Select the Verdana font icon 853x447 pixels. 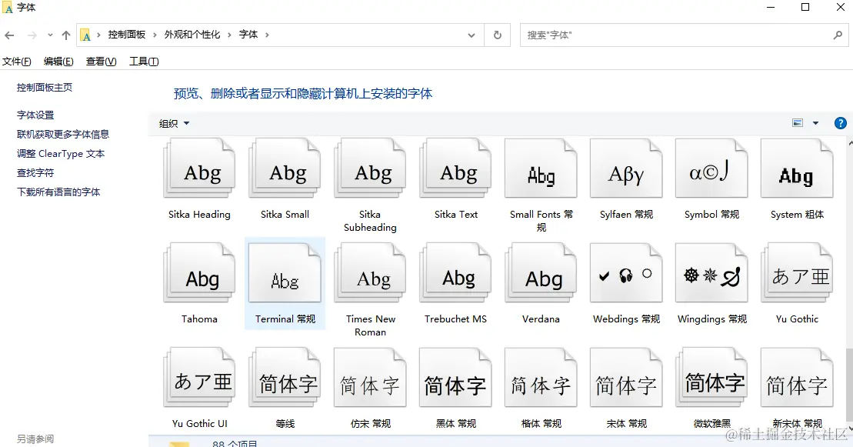pyautogui.click(x=541, y=273)
